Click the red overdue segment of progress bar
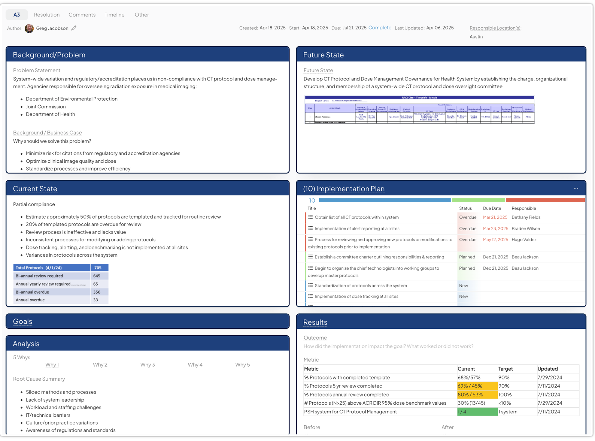The image size is (595, 441). [545, 200]
